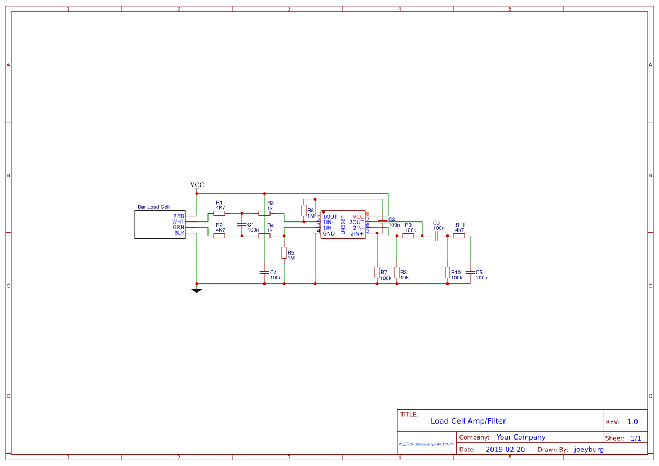Click the LM358P op-amp symbol
659x466 pixels.
click(342, 224)
